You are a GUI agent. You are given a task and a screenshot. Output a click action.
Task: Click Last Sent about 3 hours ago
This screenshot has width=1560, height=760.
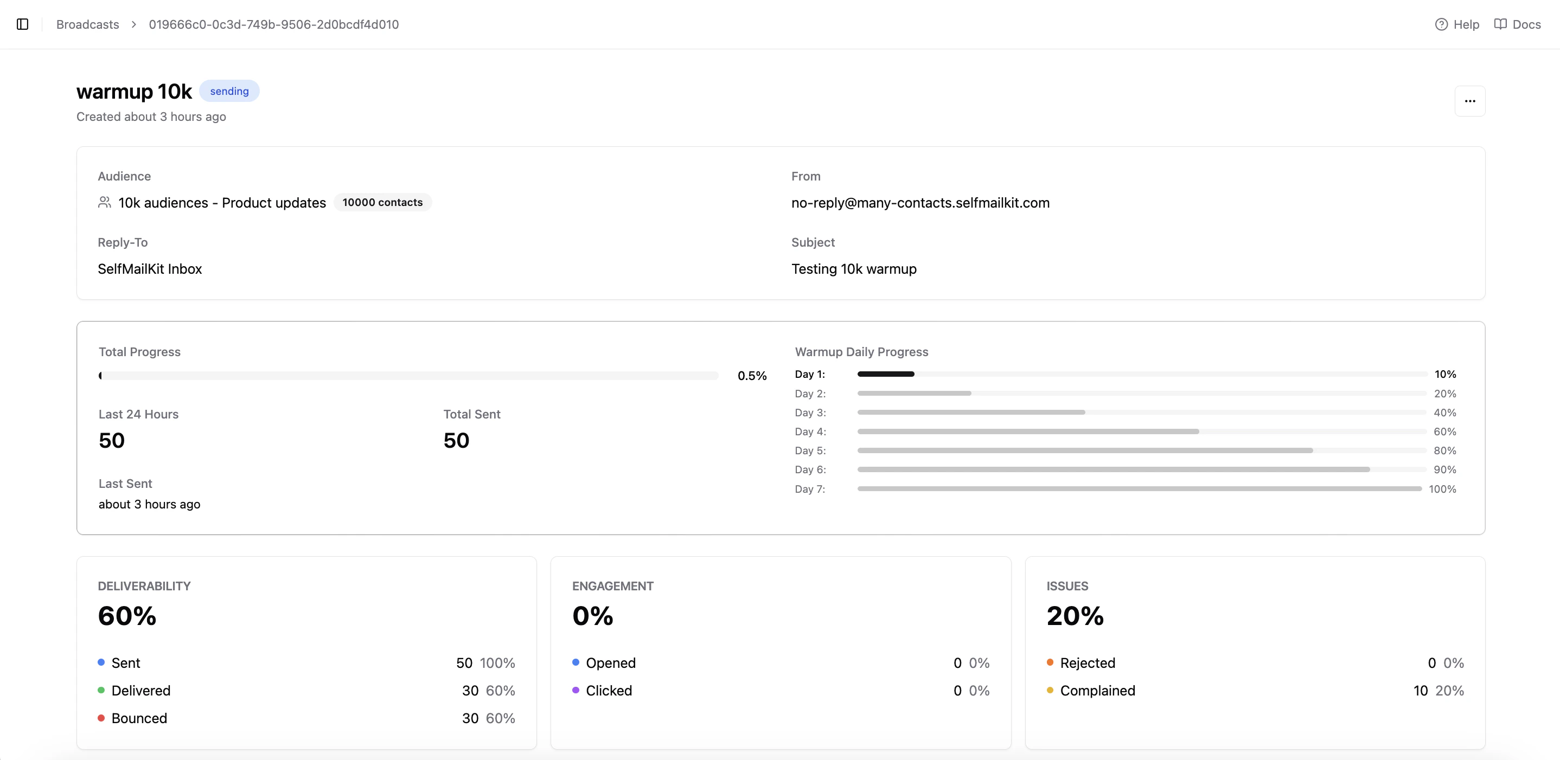tap(149, 504)
